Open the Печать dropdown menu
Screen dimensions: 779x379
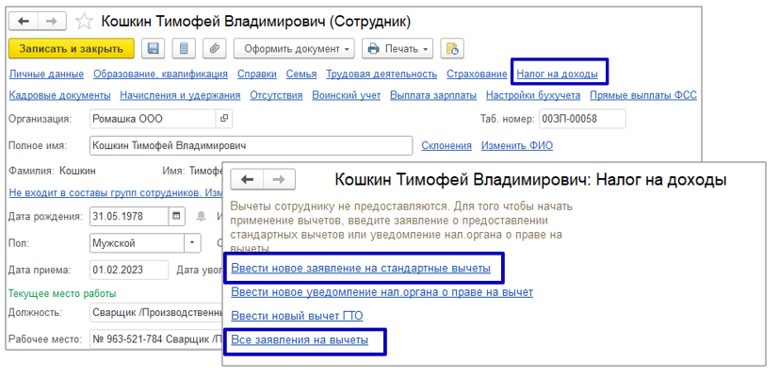pyautogui.click(x=397, y=48)
